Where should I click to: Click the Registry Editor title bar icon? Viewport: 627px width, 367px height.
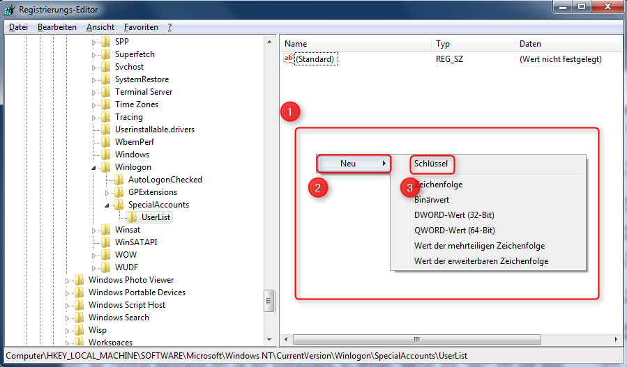[x=10, y=10]
